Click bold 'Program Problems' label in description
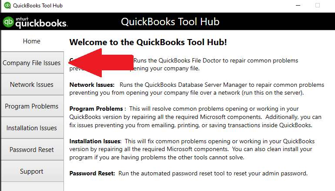Viewport: 335px width, 191px height. pyautogui.click(x=94, y=108)
